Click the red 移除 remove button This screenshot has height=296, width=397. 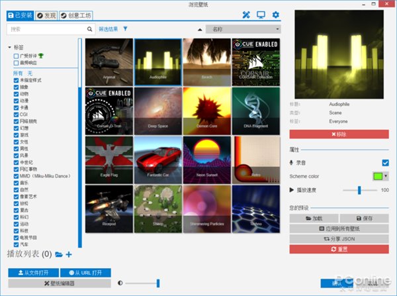(x=339, y=134)
